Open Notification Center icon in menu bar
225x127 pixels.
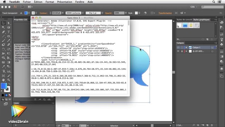(x=220, y=2)
